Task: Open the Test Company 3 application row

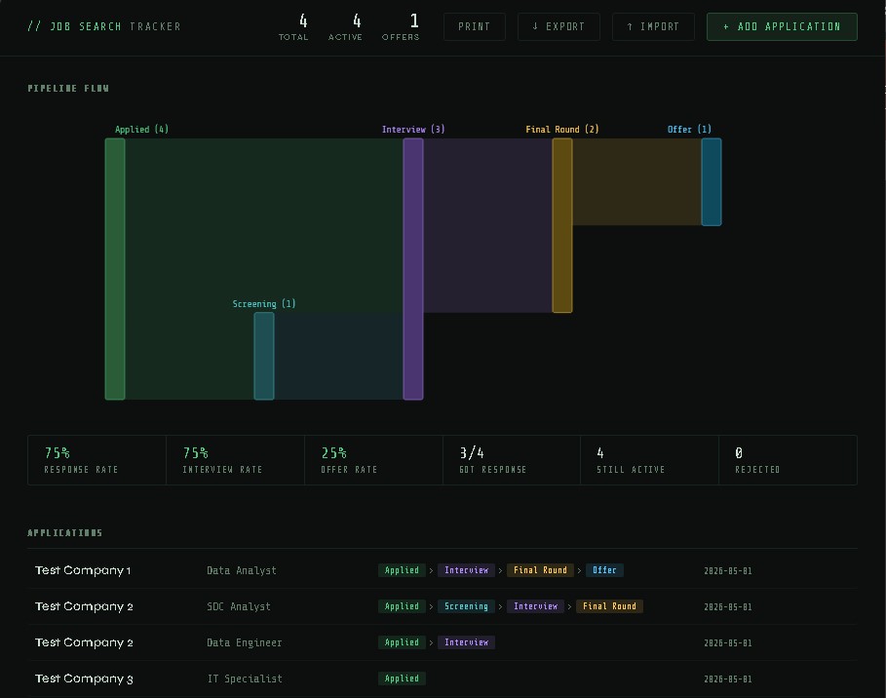Action: pos(443,679)
